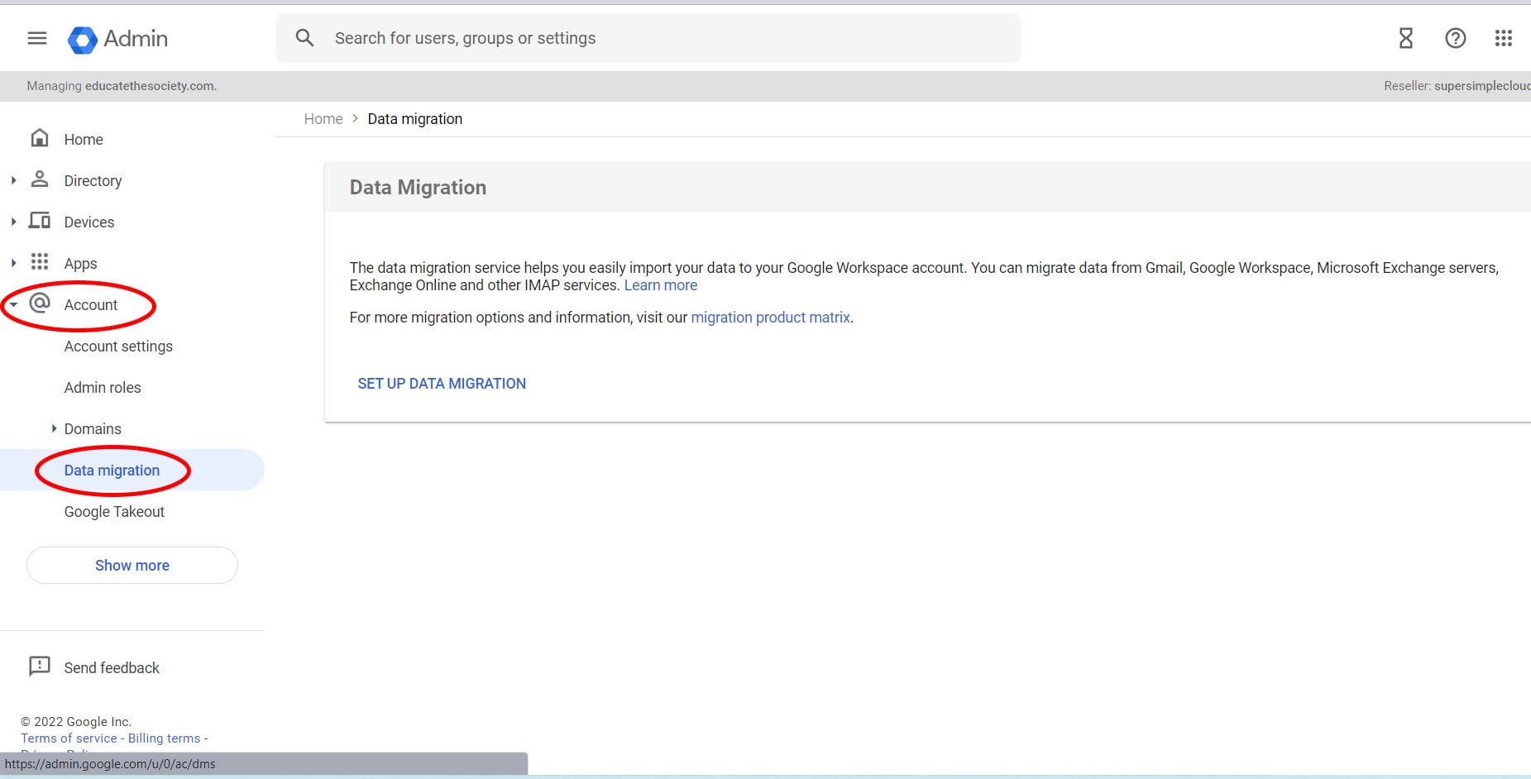
Task: Expand the Directory section arrow
Action: tap(13, 180)
